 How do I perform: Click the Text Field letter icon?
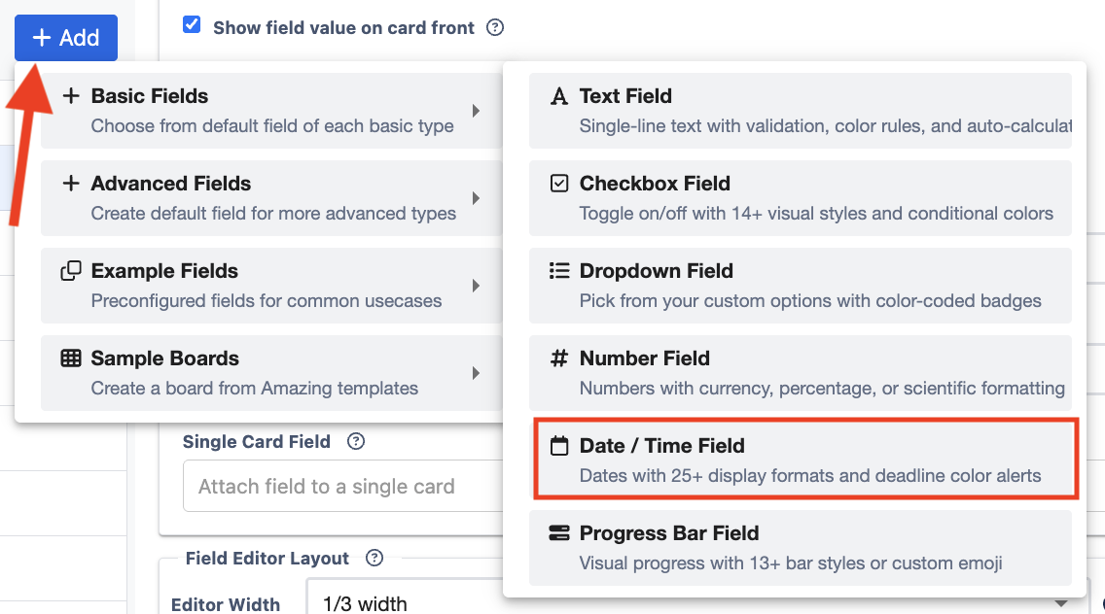click(x=558, y=96)
